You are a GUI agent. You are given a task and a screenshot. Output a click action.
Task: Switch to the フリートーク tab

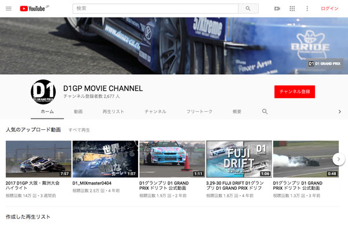(x=200, y=112)
